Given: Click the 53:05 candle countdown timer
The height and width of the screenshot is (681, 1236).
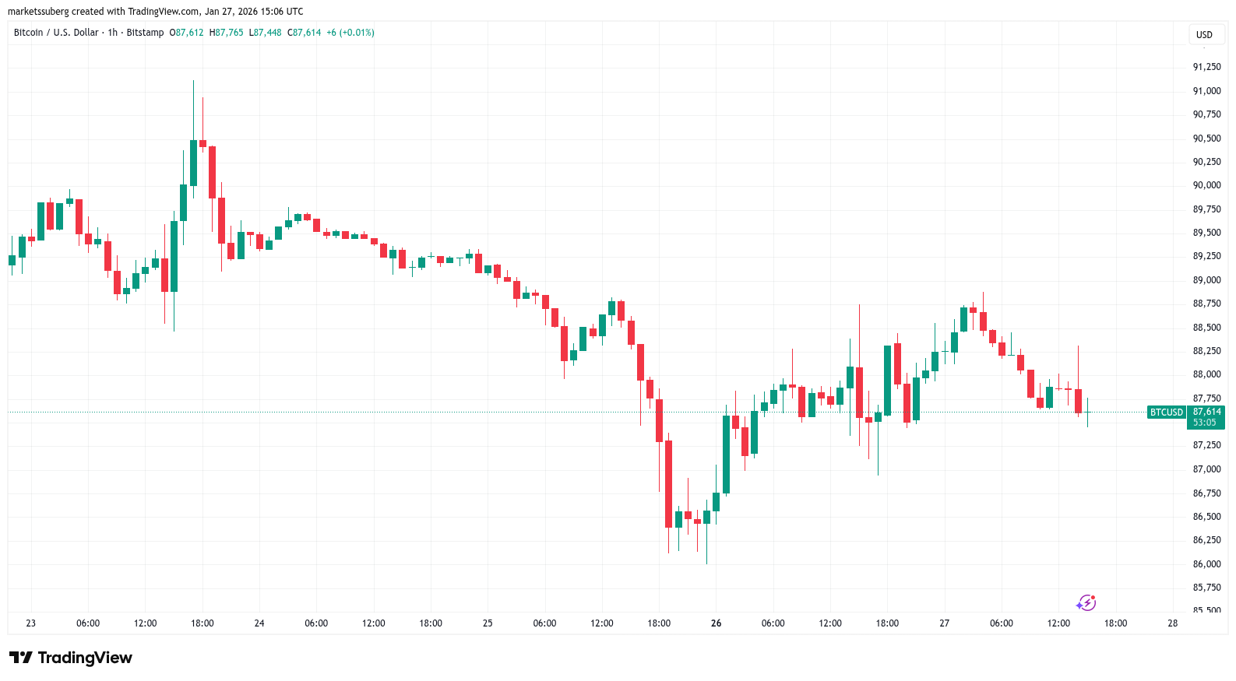Looking at the screenshot, I should 1204,423.
